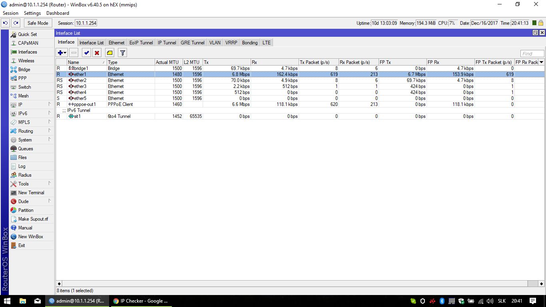Viewport: 546px width, 307px height.
Task: Switch to the LTE tab
Action: click(x=267, y=43)
